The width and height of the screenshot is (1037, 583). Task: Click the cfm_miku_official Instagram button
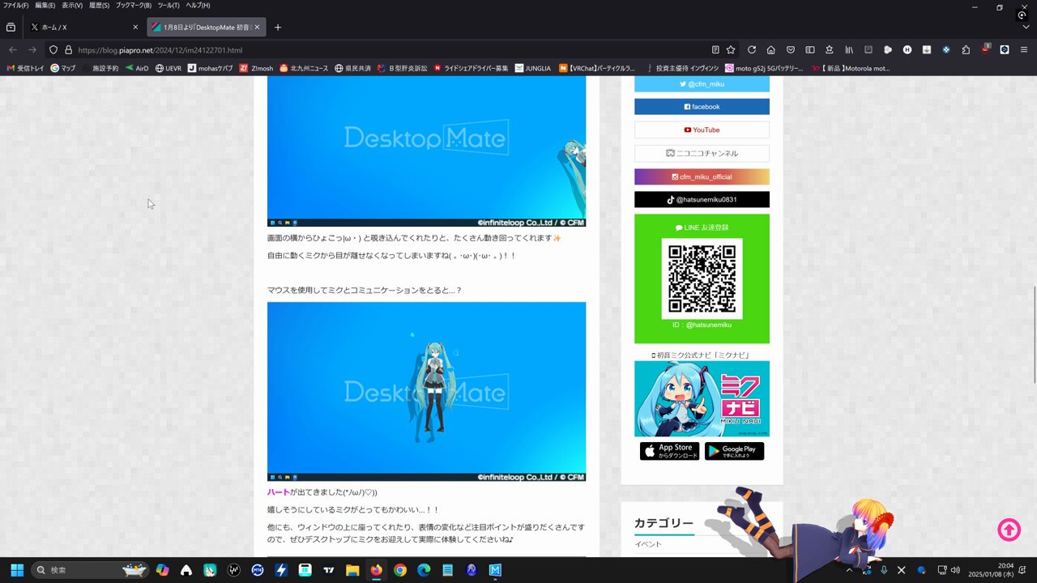tap(702, 177)
